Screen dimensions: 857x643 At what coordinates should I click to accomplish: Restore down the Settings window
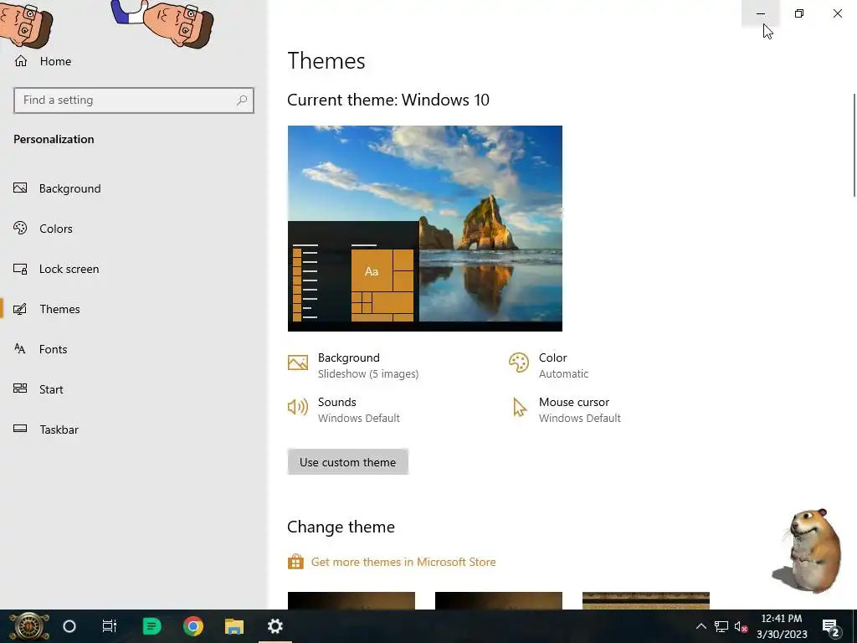[x=799, y=13]
